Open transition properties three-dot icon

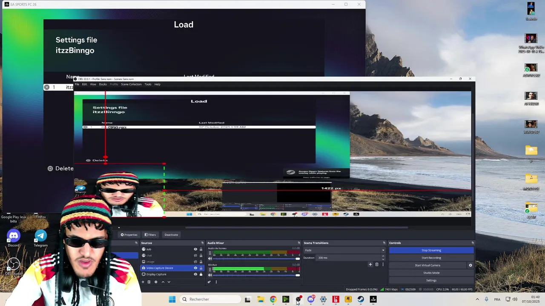(383, 264)
